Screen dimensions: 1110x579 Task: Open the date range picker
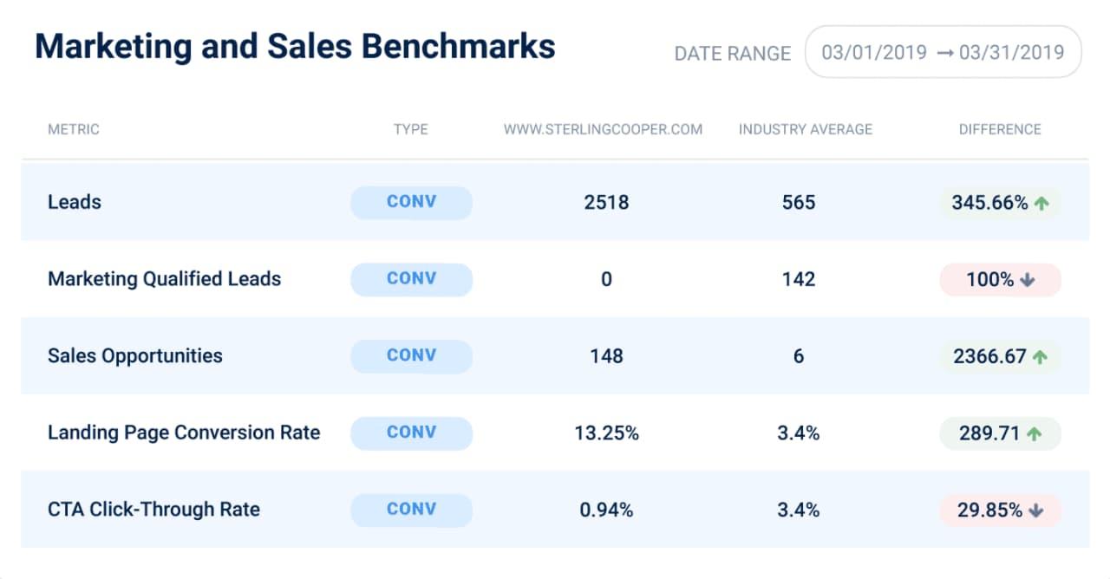943,51
